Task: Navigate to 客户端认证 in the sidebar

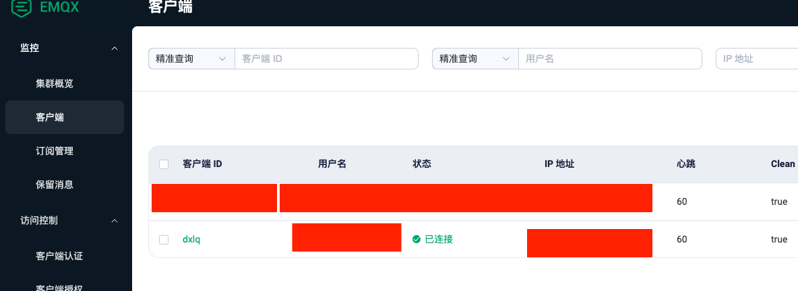Action: [x=59, y=256]
